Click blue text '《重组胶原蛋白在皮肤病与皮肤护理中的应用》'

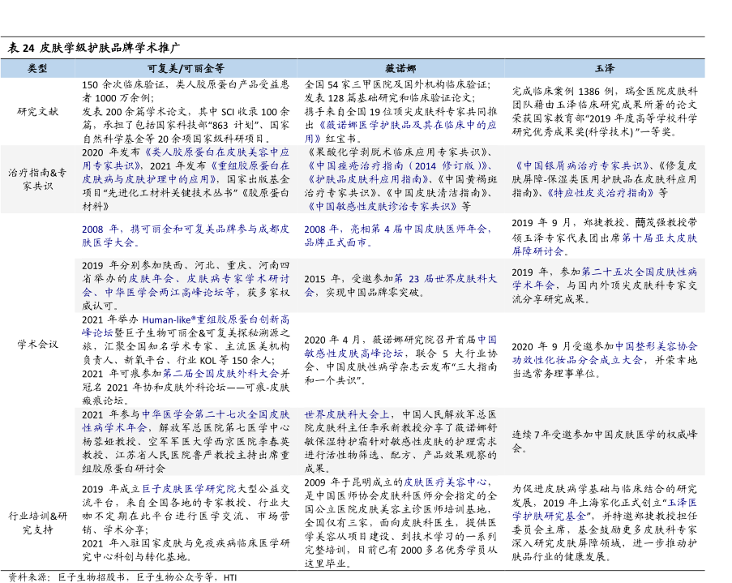(x=186, y=173)
